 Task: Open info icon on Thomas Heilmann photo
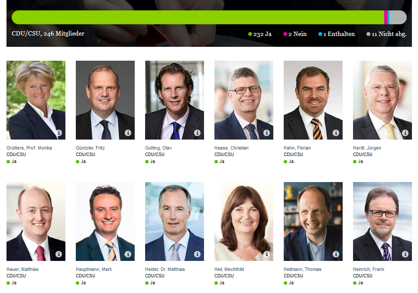336,254
